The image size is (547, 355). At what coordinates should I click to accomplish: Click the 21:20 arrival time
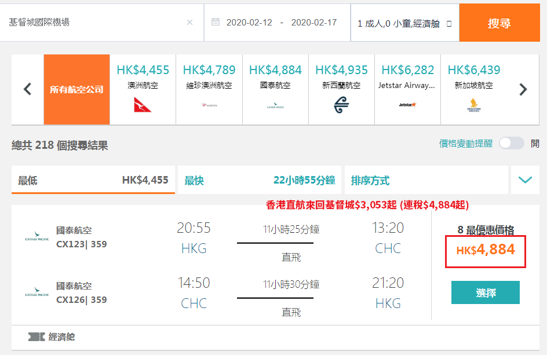388,283
